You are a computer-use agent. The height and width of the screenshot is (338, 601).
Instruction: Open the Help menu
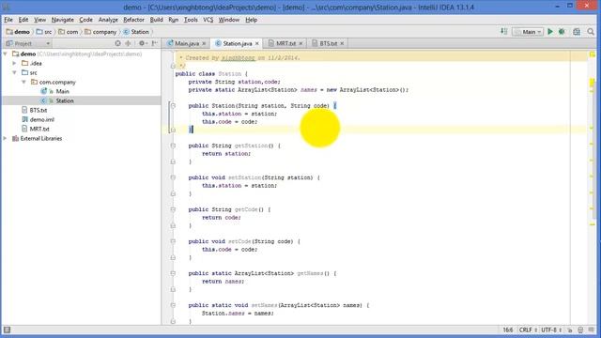tap(252, 20)
